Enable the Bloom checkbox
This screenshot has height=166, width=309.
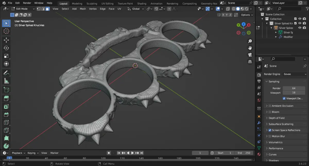[270, 112]
